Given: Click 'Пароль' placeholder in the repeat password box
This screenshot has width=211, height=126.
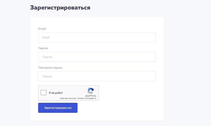Looking at the screenshot, I should 47,76.
